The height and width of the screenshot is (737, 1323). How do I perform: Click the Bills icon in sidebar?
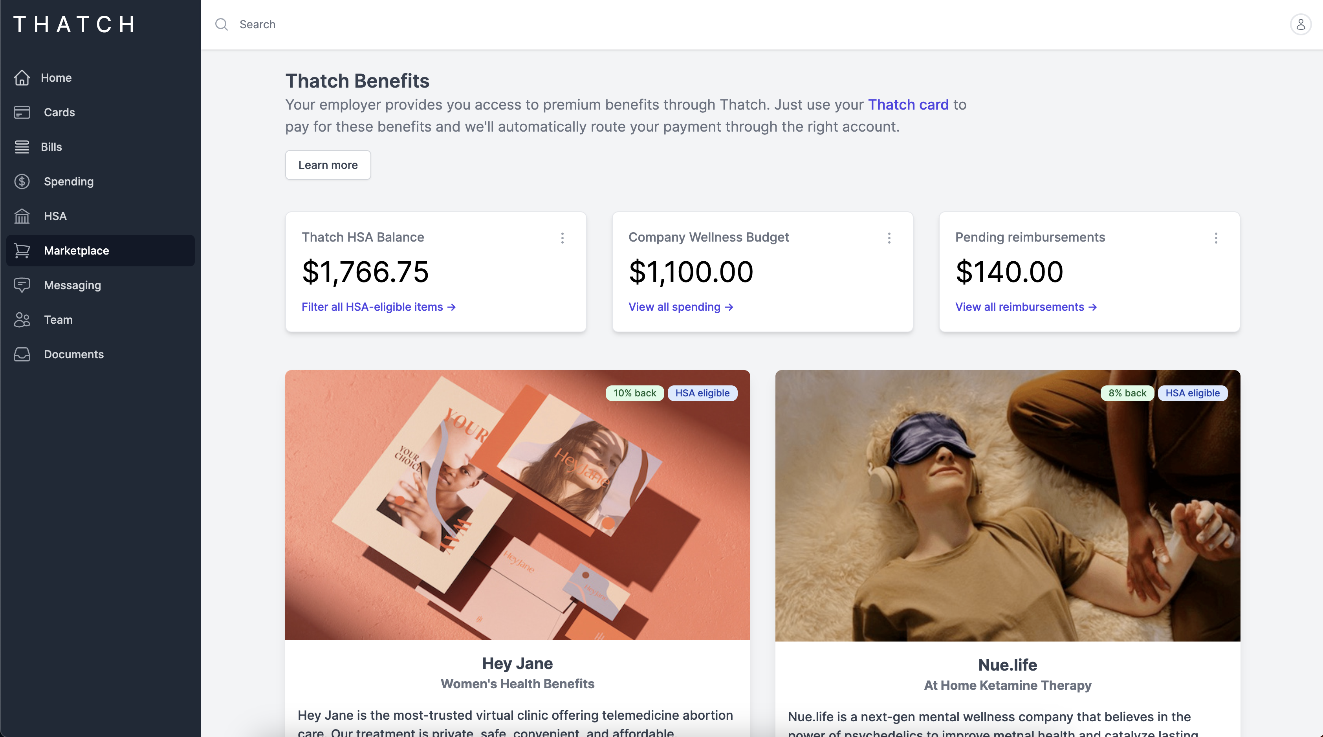(x=22, y=147)
